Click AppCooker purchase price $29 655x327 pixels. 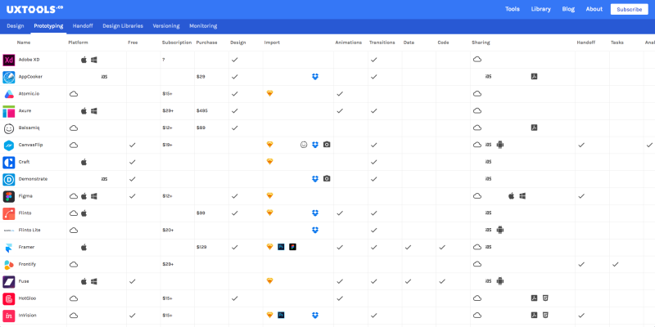coord(201,77)
